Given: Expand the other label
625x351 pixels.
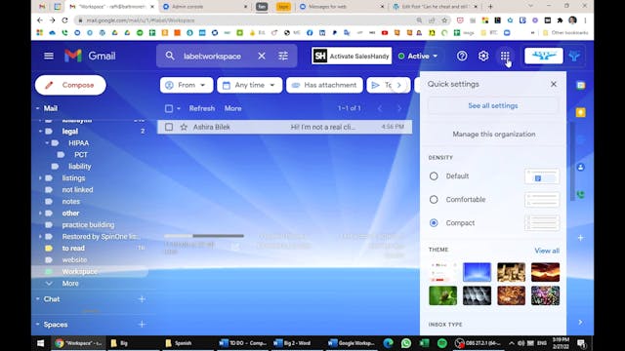Looking at the screenshot, I should 40,213.
